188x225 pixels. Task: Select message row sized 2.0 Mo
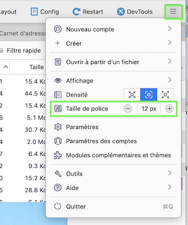click(x=23, y=142)
